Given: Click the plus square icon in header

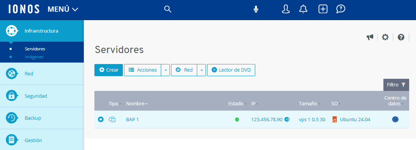Looking at the screenshot, I should [323, 9].
